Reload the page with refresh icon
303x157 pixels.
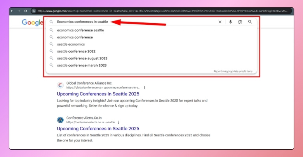click(x=26, y=11)
